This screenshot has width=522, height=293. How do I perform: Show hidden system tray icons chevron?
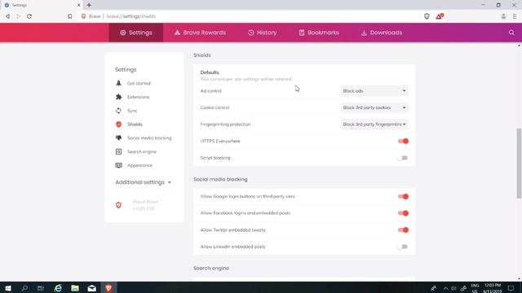tap(445, 288)
